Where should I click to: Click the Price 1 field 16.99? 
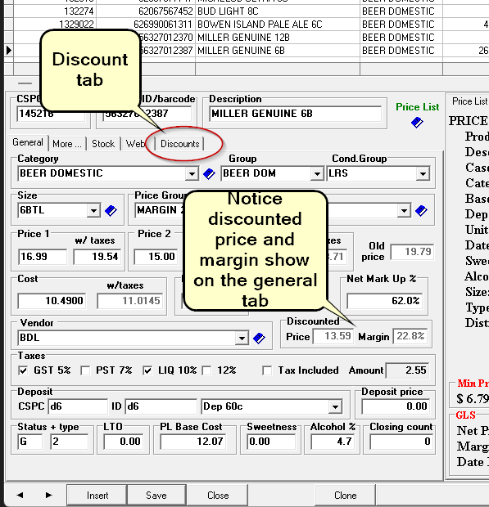click(43, 257)
